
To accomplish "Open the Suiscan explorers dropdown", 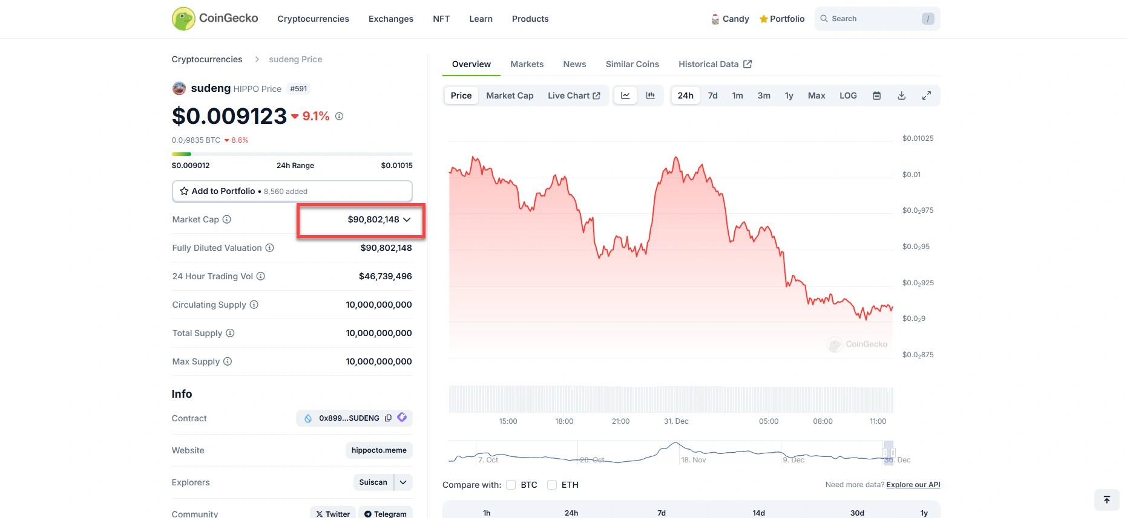I will tap(403, 482).
